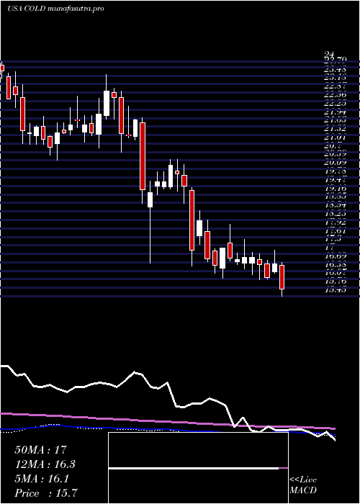Click the 'USA COLD munafasutra.pro' chart title
The width and height of the screenshot is (360, 504).
[x=55, y=9]
